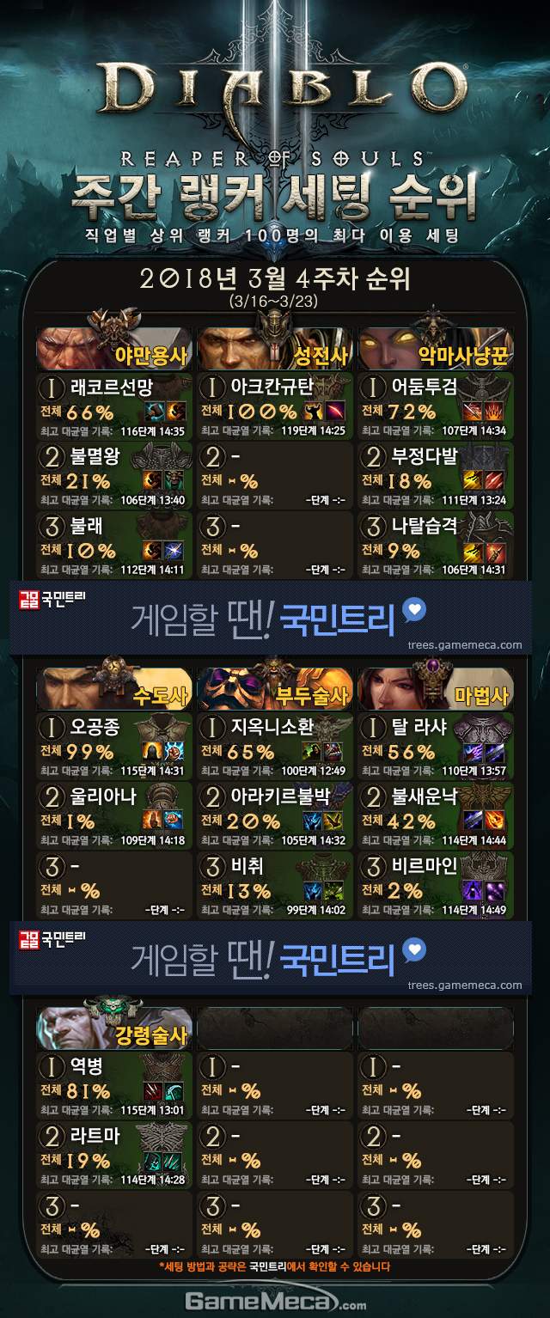Click the GameMeca.com logo at bottom
The width and height of the screenshot is (550, 1318).
[276, 1302]
